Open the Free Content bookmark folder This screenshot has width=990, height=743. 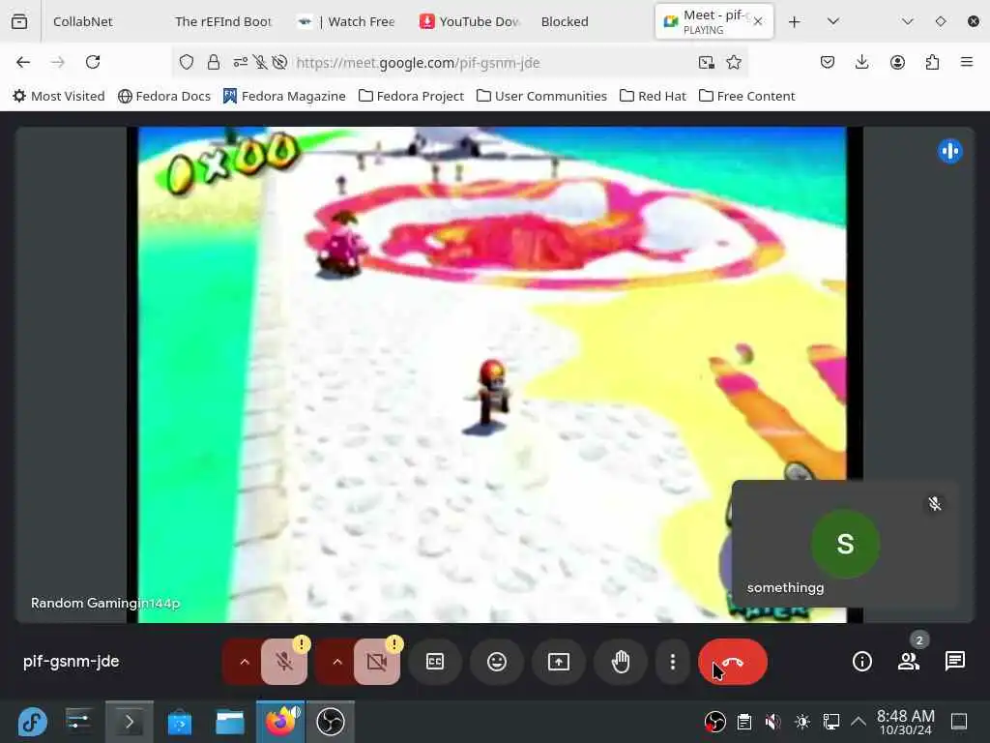(747, 96)
